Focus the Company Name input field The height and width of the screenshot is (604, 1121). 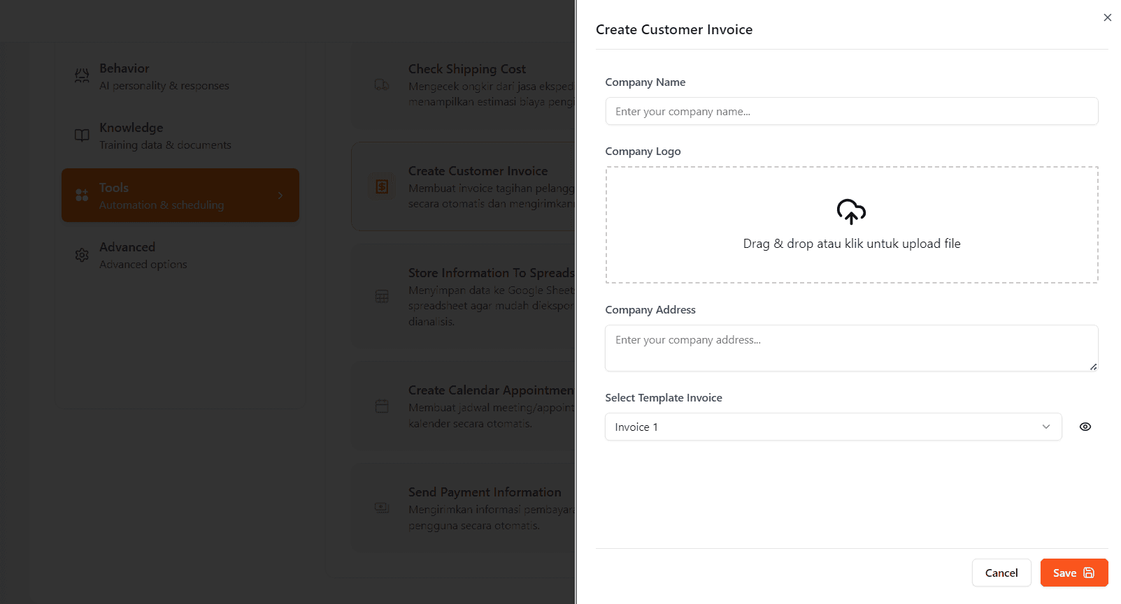coord(851,112)
